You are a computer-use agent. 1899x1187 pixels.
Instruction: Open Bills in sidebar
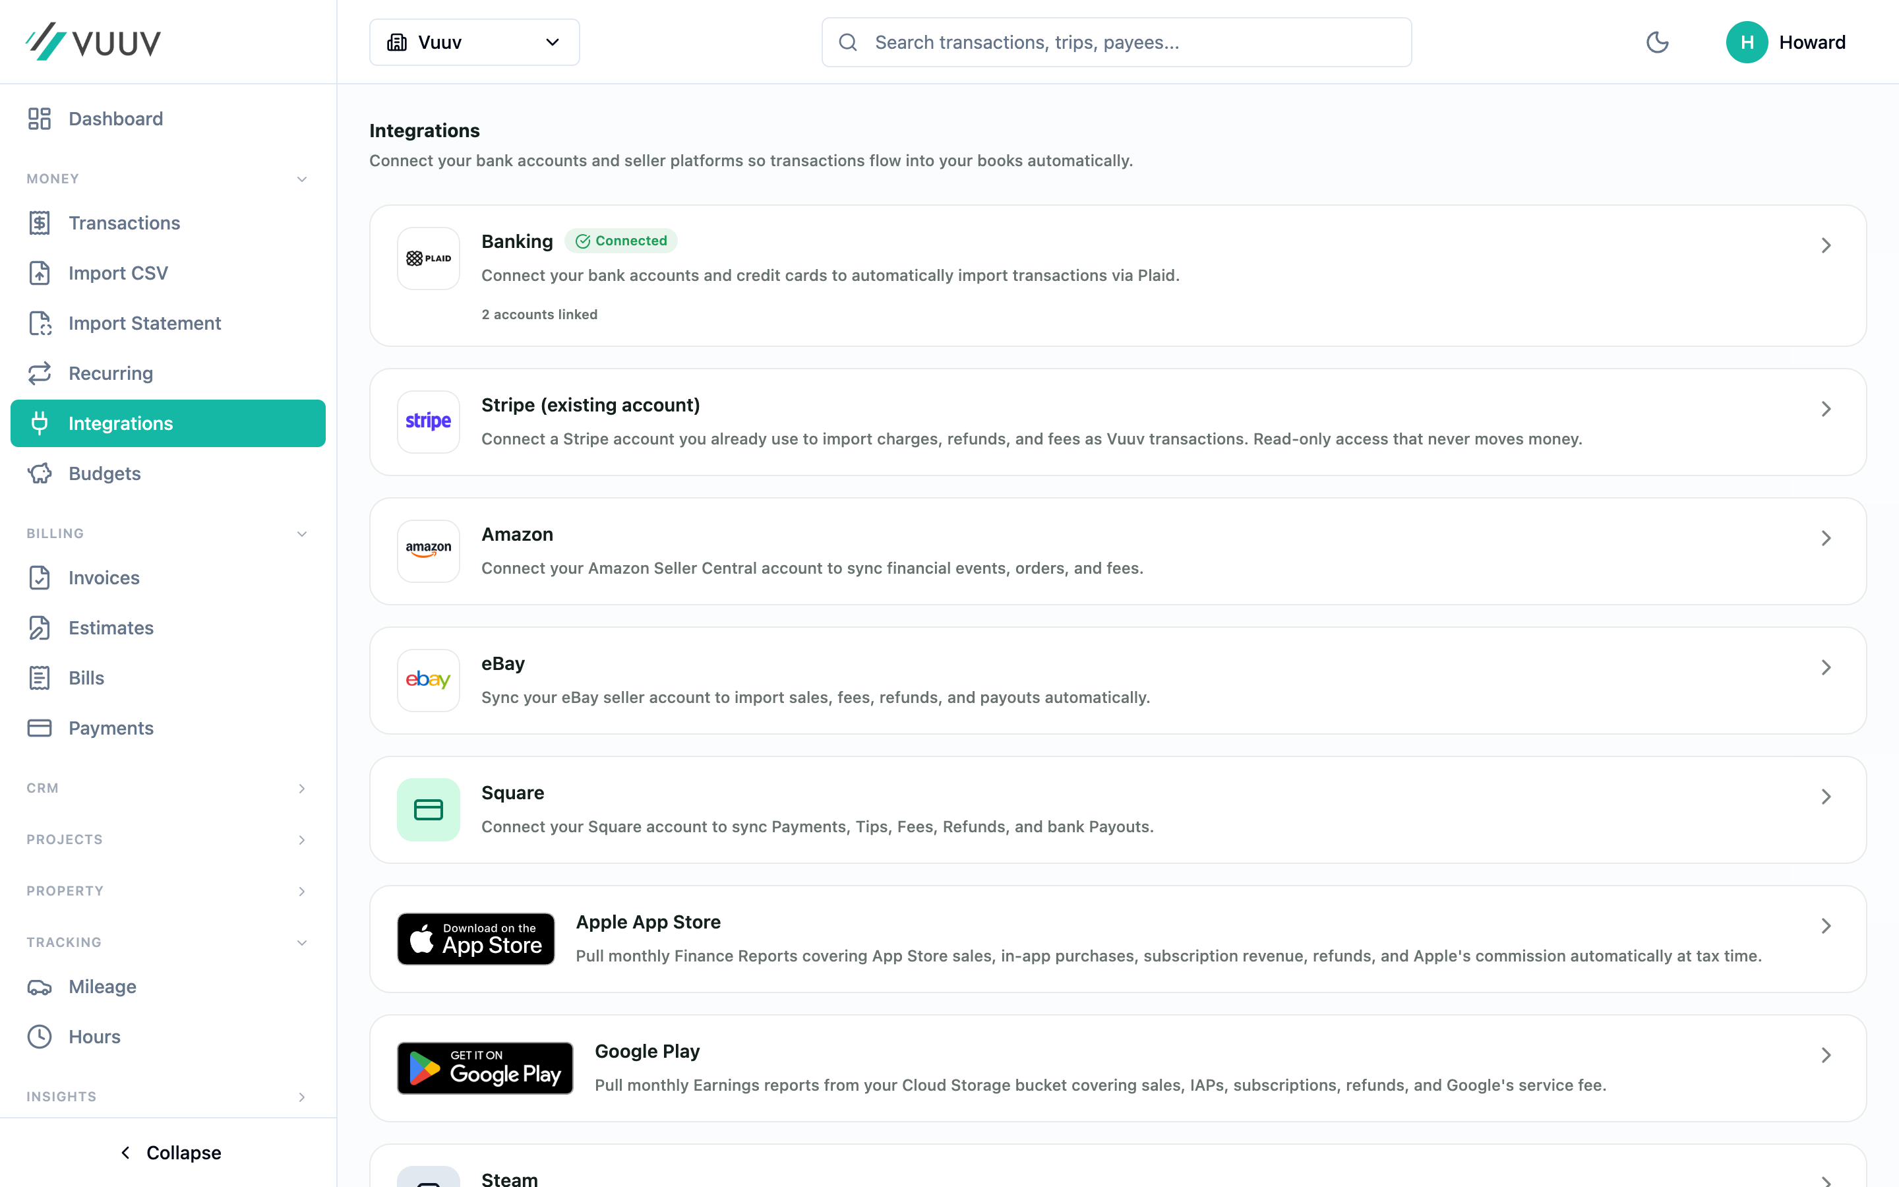(168, 679)
